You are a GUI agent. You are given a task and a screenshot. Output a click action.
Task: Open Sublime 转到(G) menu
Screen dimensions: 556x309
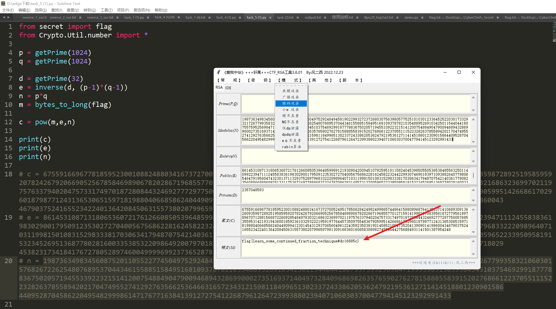(90, 10)
